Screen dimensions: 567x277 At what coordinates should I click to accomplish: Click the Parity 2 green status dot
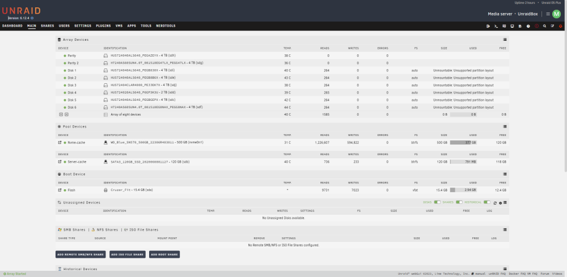pyautogui.click(x=65, y=63)
